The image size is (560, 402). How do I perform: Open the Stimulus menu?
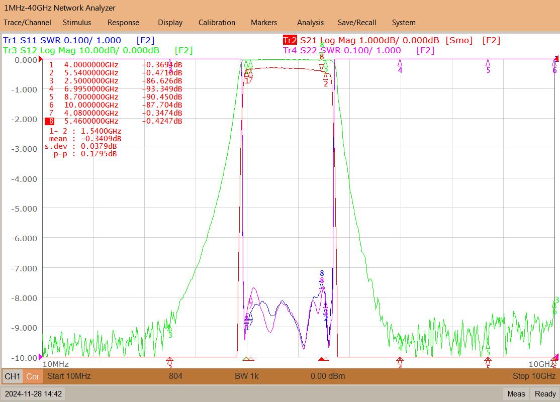point(77,23)
